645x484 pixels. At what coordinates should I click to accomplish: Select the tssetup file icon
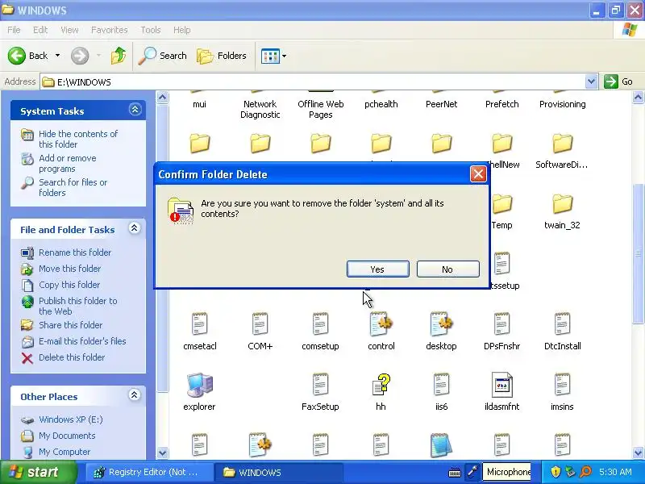pyautogui.click(x=501, y=264)
